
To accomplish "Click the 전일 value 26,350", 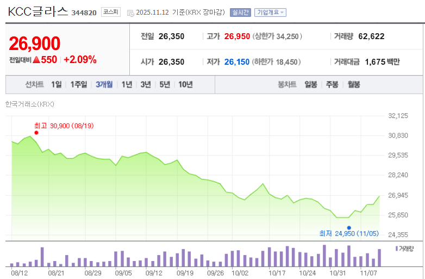I will click(x=171, y=36).
